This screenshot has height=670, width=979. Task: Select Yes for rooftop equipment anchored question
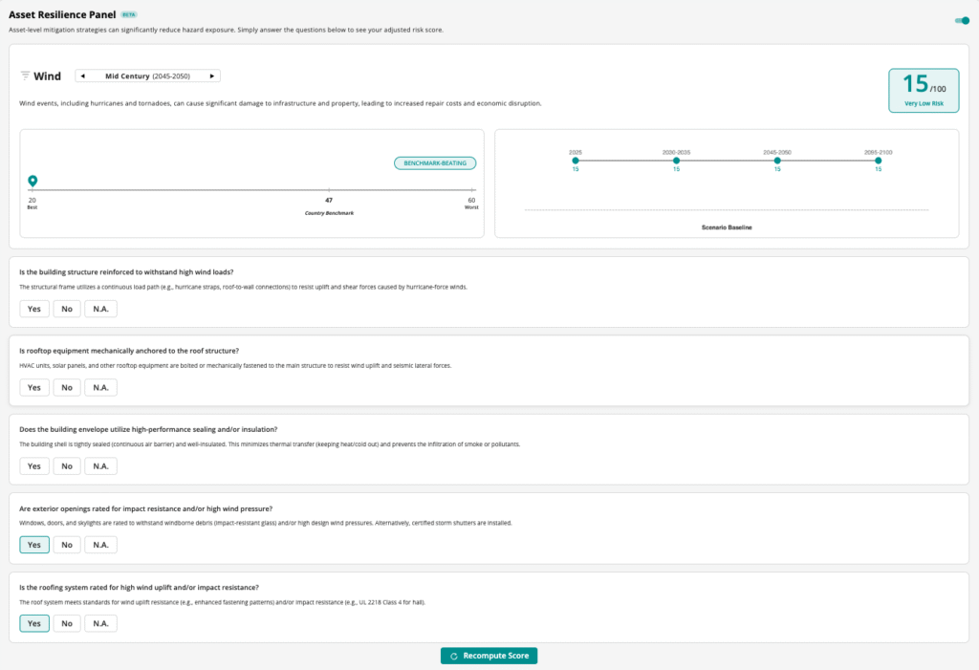tap(33, 387)
